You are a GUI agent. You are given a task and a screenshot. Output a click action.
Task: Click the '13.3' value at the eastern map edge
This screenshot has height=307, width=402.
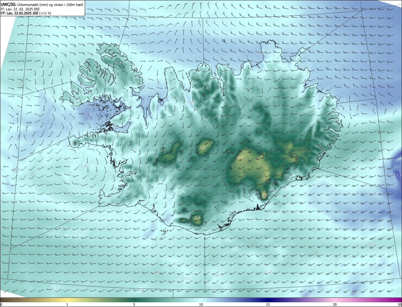pyautogui.click(x=397, y=175)
